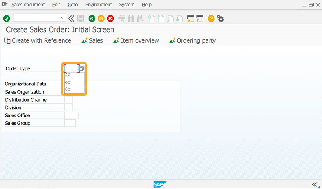
Task: Open Customize Local Layout gear icon
Action: tap(220, 19)
